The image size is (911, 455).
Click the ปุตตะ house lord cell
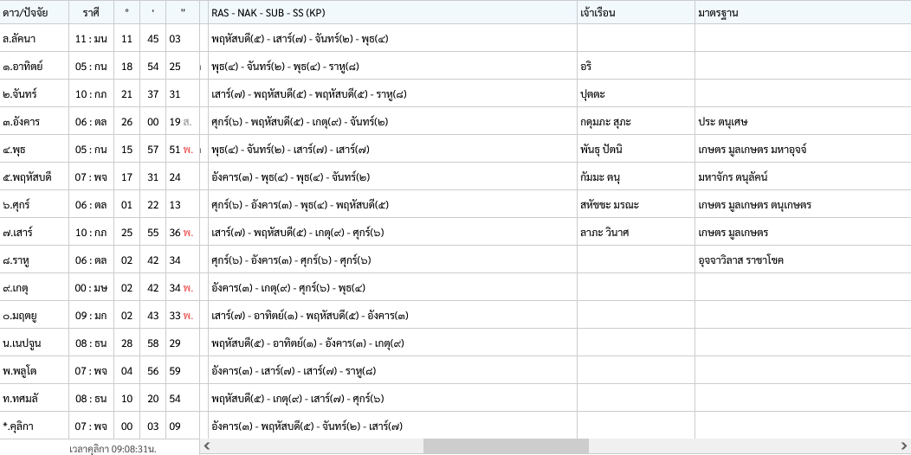point(636,94)
